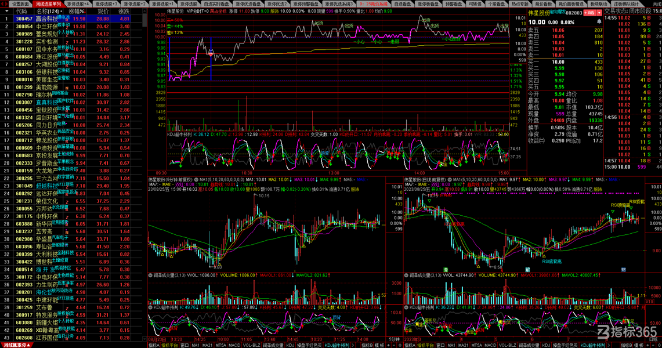Viewport: 662px width, 348px height.
Task: Click the 伟星股份 stock name in quote panel
Action: 539,13
